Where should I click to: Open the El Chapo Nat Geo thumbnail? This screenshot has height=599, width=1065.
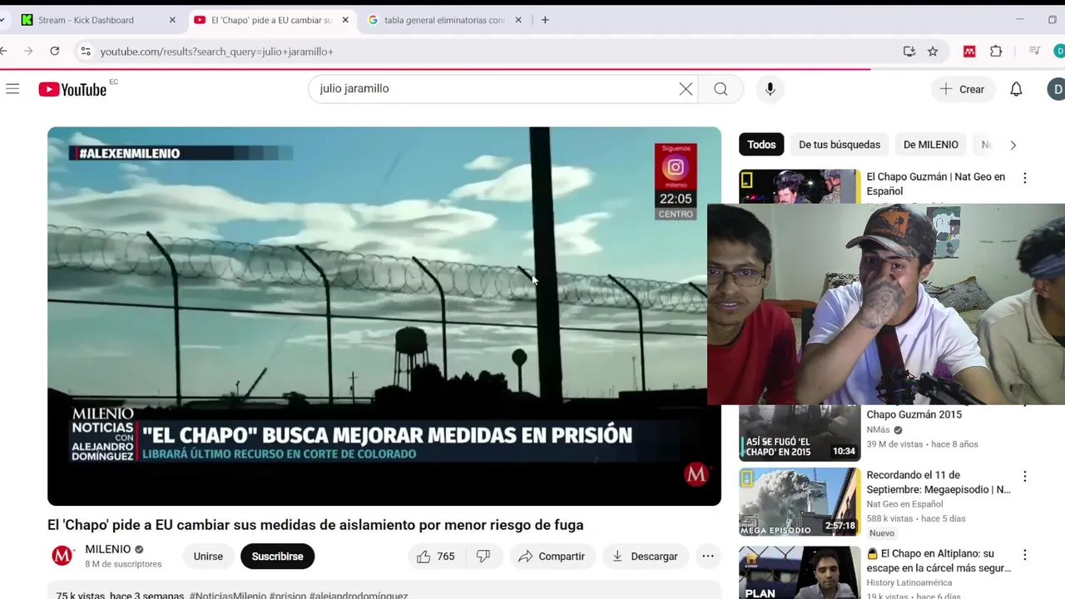[x=800, y=186]
